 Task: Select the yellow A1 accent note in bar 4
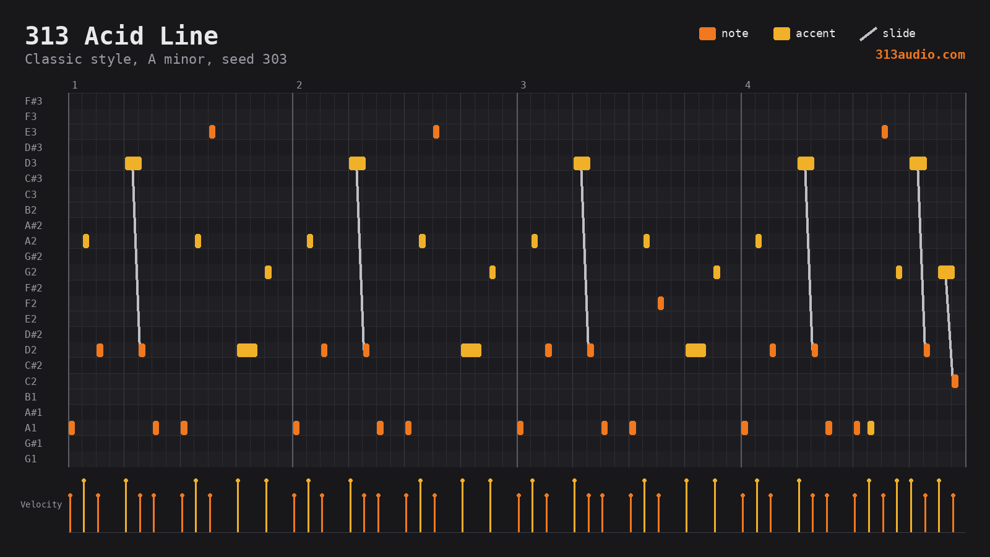pyautogui.click(x=871, y=428)
